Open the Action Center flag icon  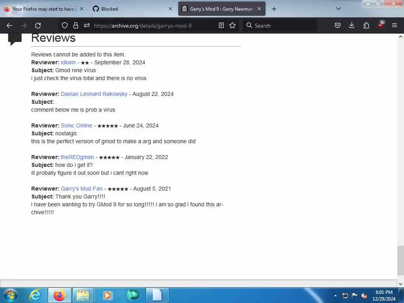[x=355, y=295]
